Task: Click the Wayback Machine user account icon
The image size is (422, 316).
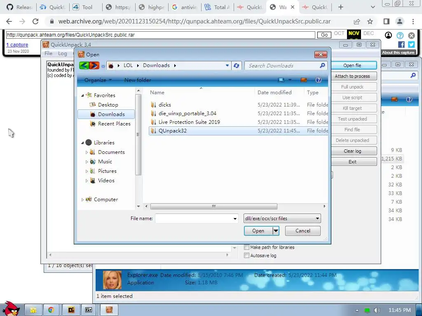Action: (x=388, y=35)
